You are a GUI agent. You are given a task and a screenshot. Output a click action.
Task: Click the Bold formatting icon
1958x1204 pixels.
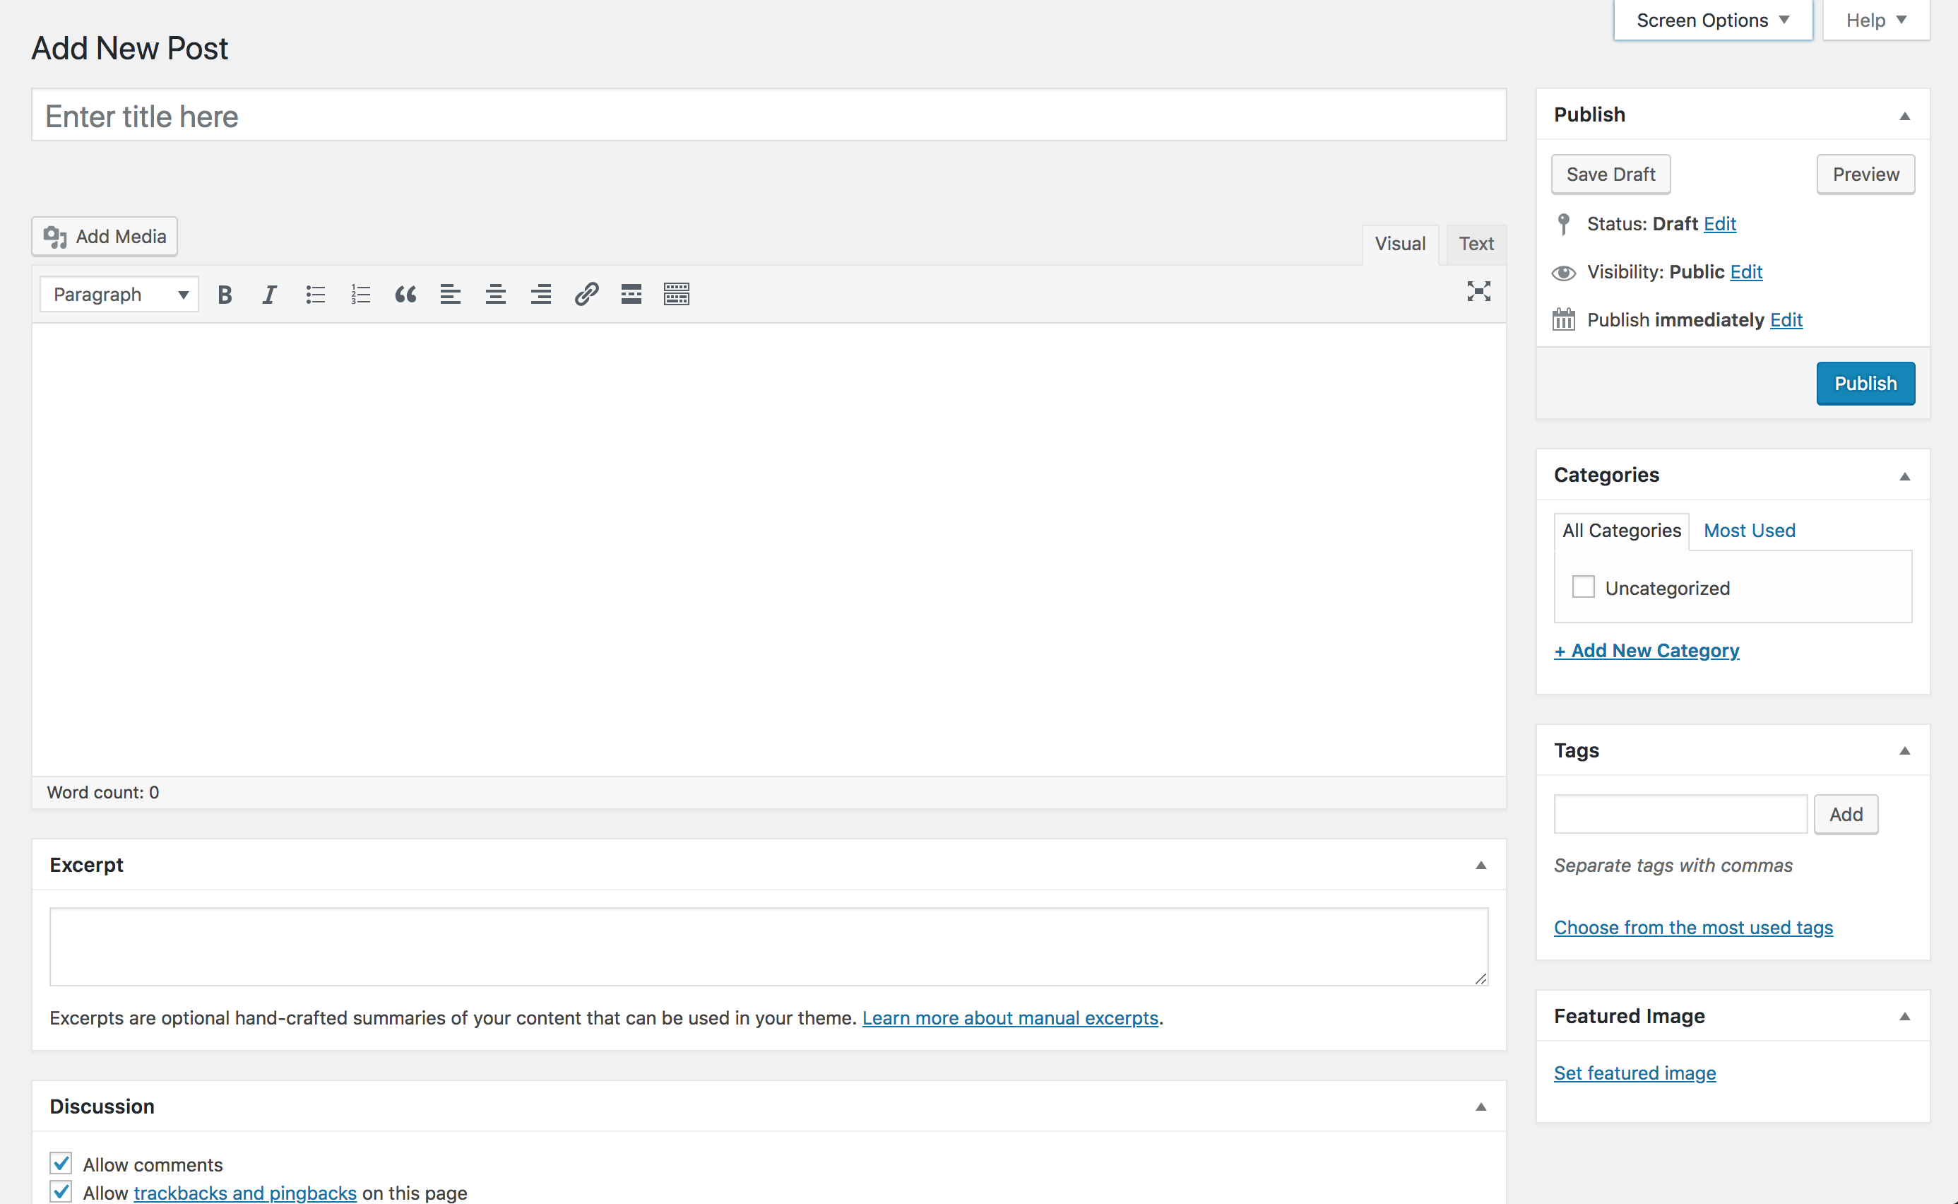pos(224,293)
